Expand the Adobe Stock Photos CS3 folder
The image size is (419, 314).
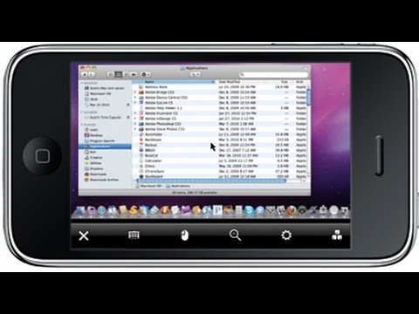135,129
